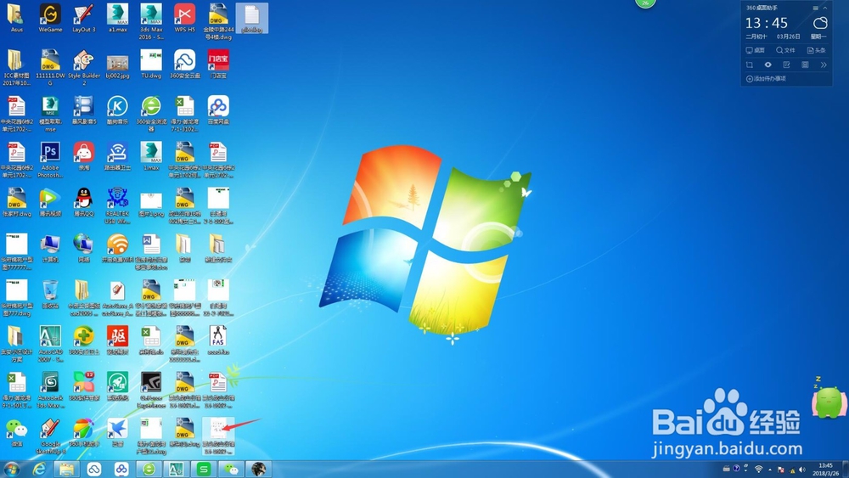Screen dimensions: 849x478
Task: Select the 111111.DWG file icon
Action: [50, 68]
